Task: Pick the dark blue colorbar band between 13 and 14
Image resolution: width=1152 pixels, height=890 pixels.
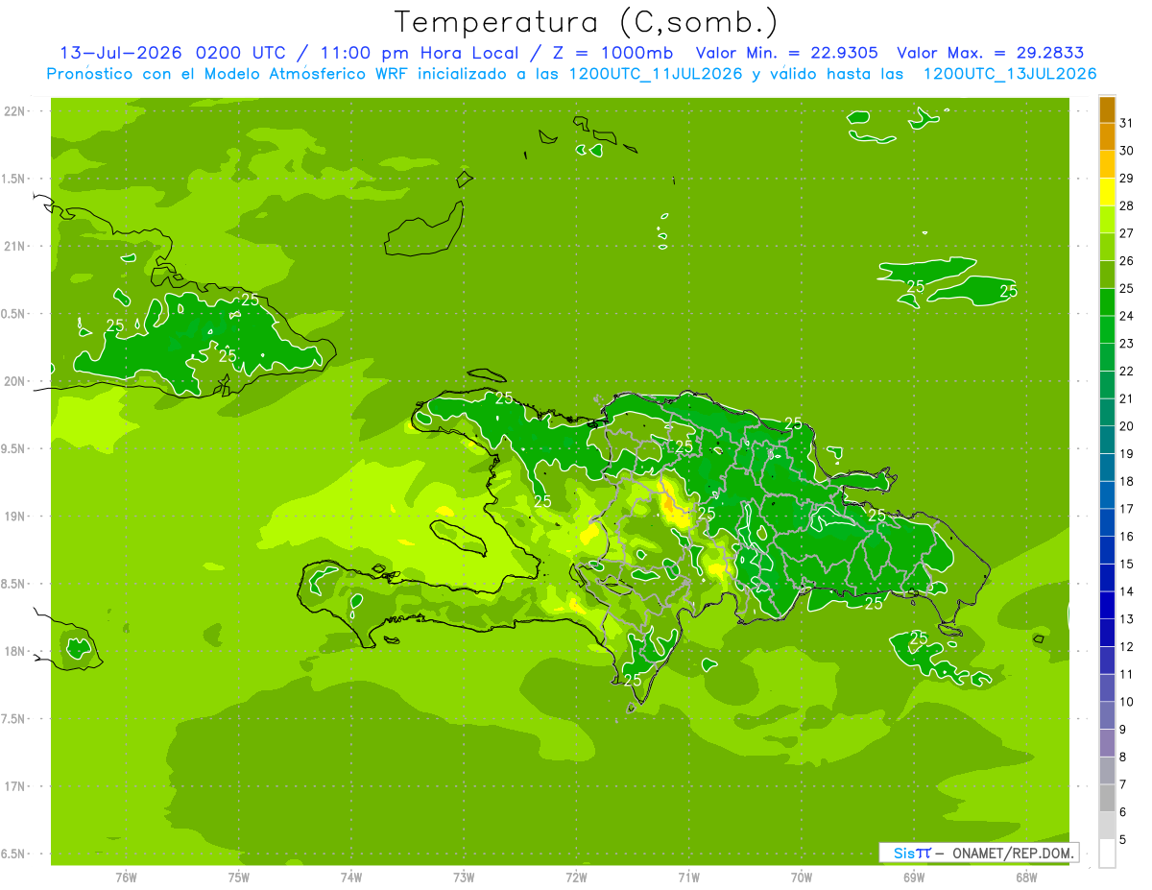Action: coord(1107,605)
